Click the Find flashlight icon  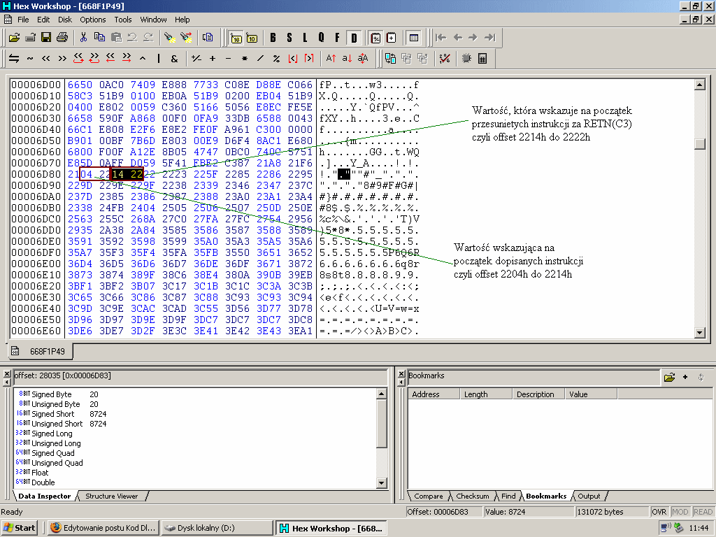169,37
